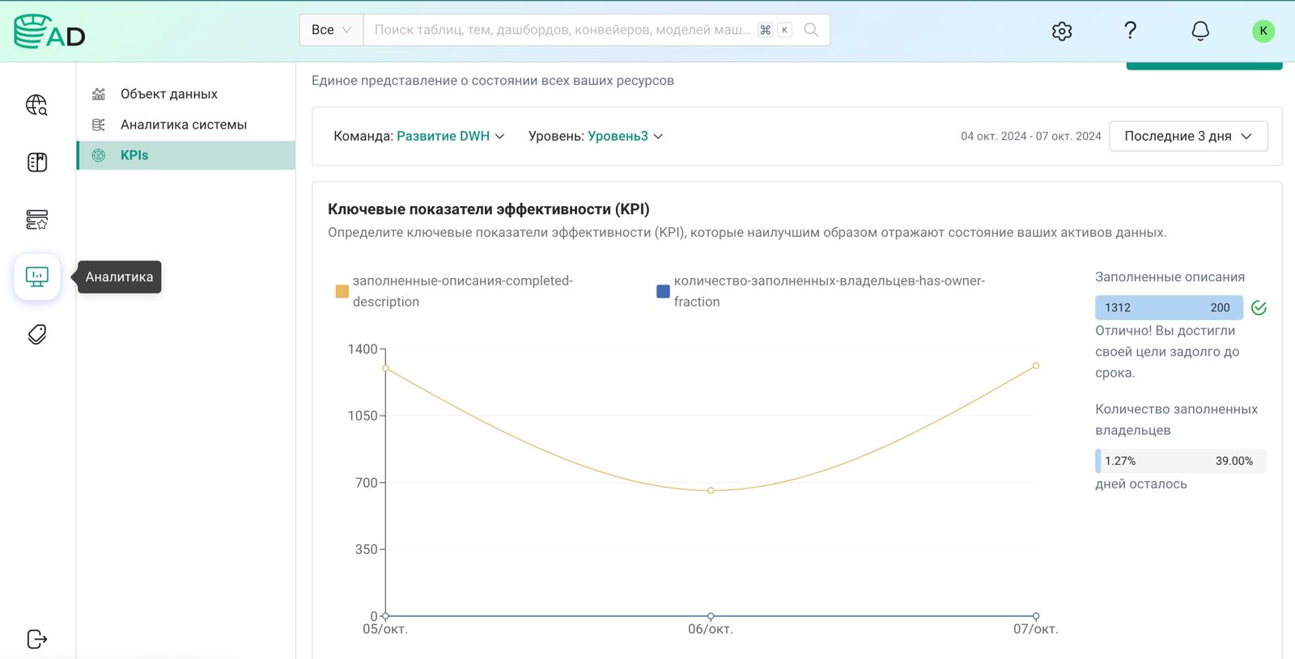Click the количество-заполненных-владельцев-has-owner-fraction legend label
The height and width of the screenshot is (659, 1295).
[829, 291]
